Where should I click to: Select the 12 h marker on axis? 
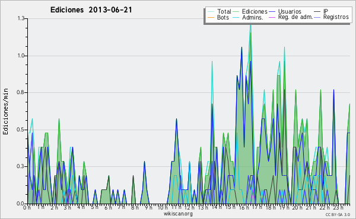coord(189,207)
